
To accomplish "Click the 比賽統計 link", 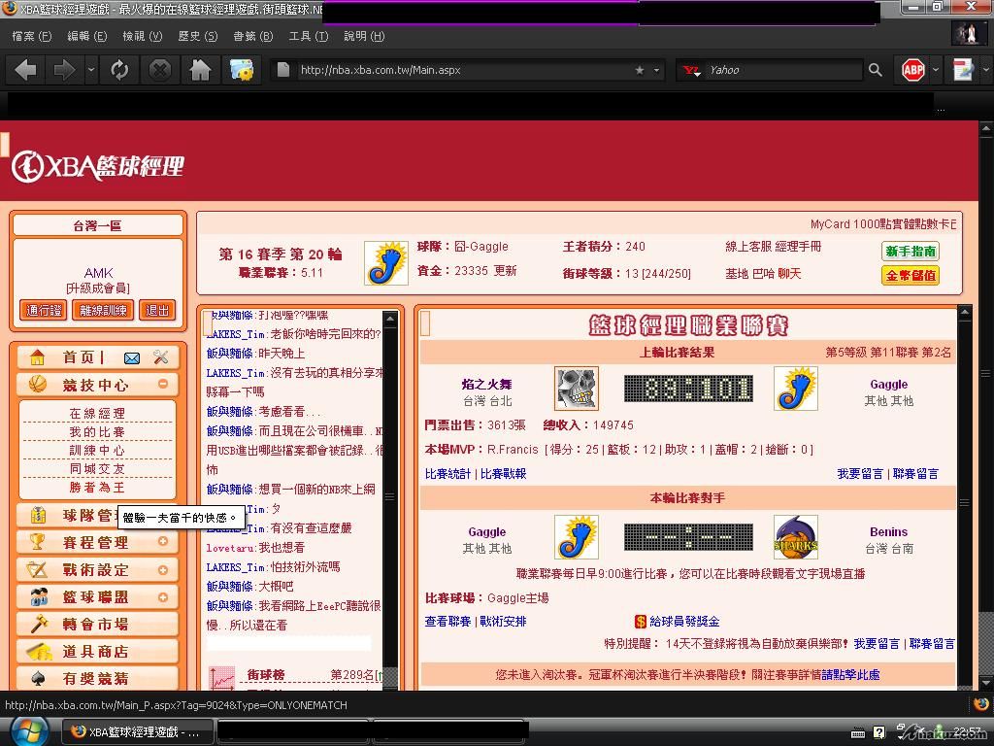I will tap(447, 473).
